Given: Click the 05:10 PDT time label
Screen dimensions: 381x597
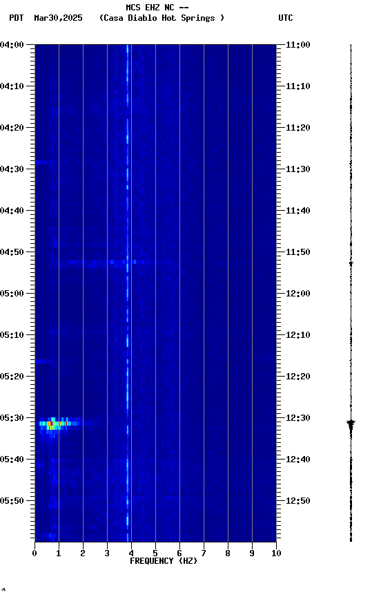Looking at the screenshot, I should click(12, 335).
